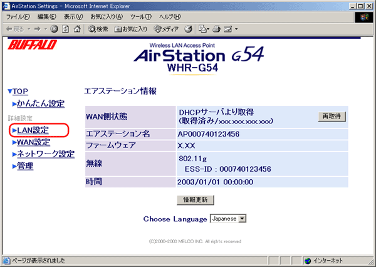Open the ファイル(F) menu

point(18,17)
